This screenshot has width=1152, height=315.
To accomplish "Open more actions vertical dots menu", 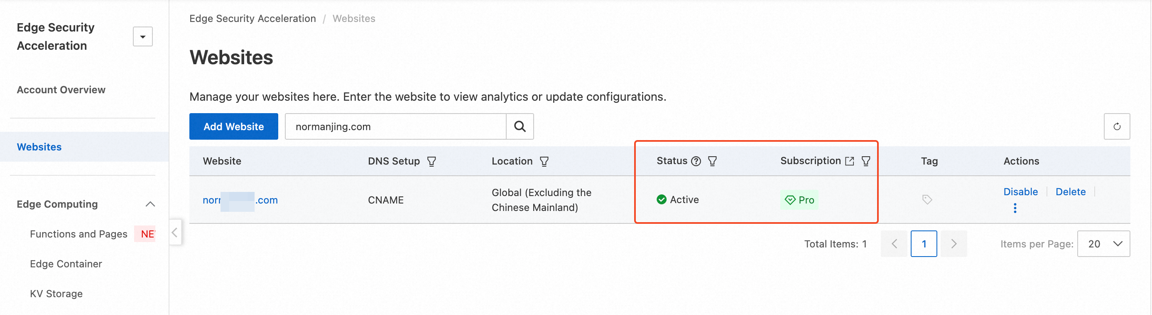I will click(x=1015, y=208).
